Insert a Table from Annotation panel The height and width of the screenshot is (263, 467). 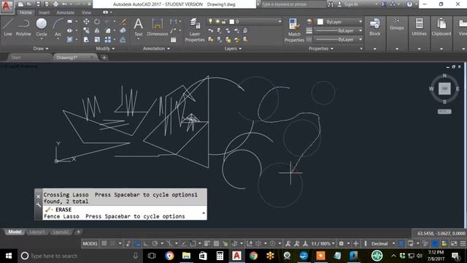tap(174, 39)
